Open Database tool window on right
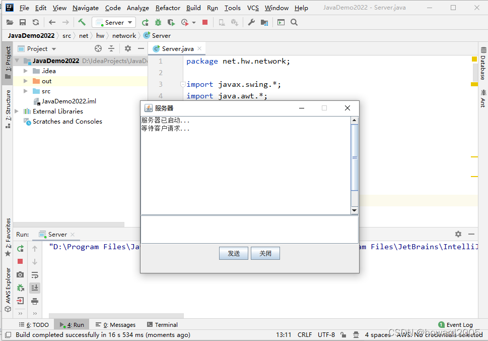The width and height of the screenshot is (488, 341). coord(483,64)
